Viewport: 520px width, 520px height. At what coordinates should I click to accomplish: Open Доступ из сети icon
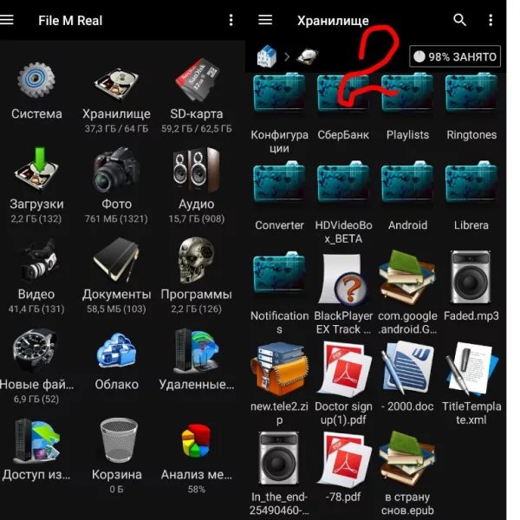36,441
